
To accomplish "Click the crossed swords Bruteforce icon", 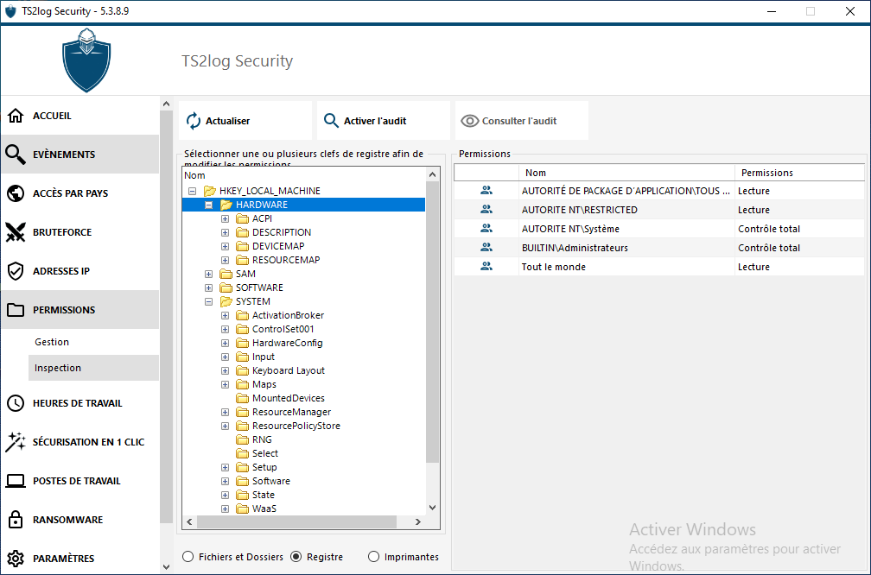I will 16,232.
